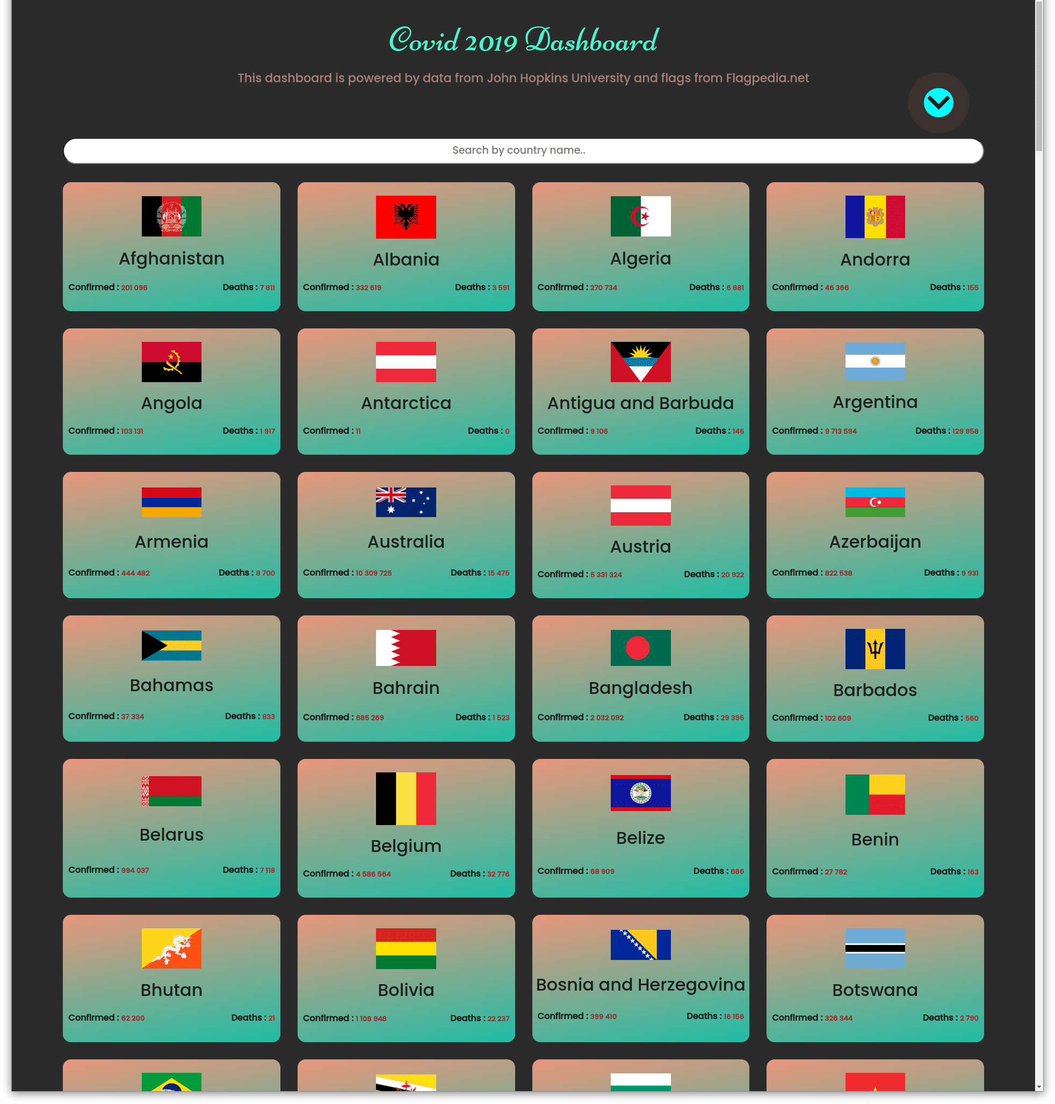Image resolution: width=1055 pixels, height=1104 pixels.
Task: Toggle the checkmark button top right
Action: [x=938, y=103]
